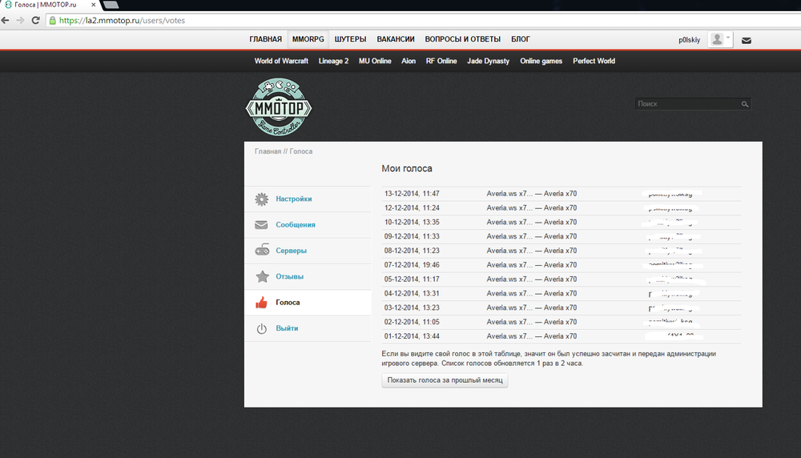Click the star icon beside Отзывы
The height and width of the screenshot is (458, 801).
261,277
